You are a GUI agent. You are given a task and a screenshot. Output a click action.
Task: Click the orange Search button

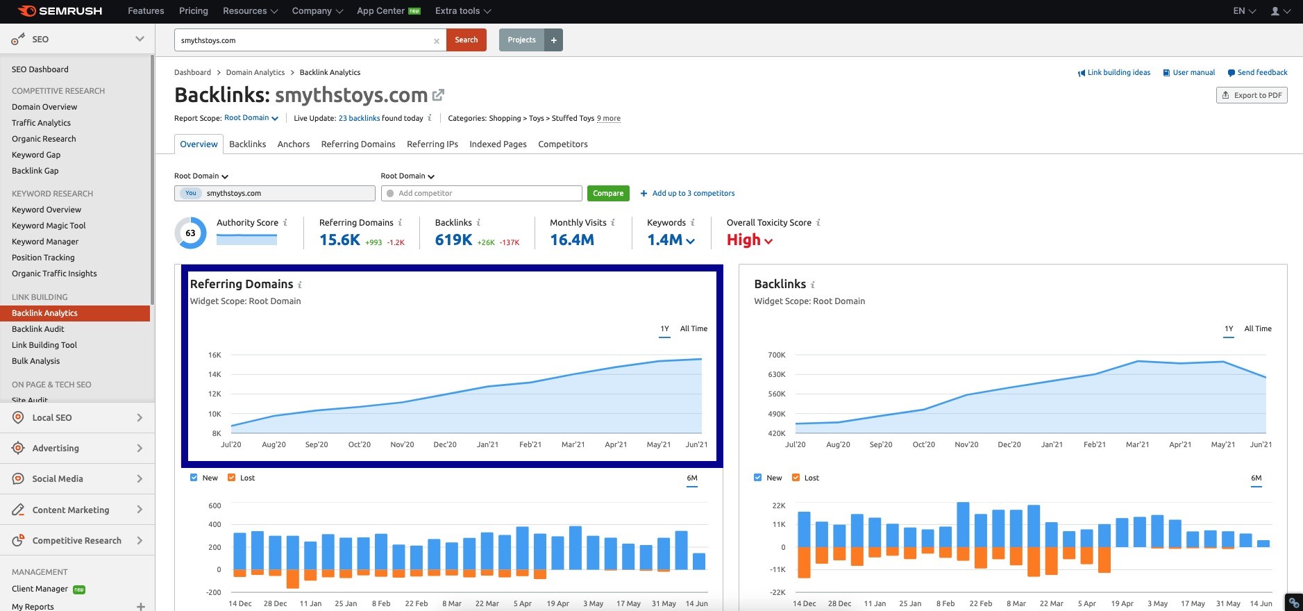[466, 40]
